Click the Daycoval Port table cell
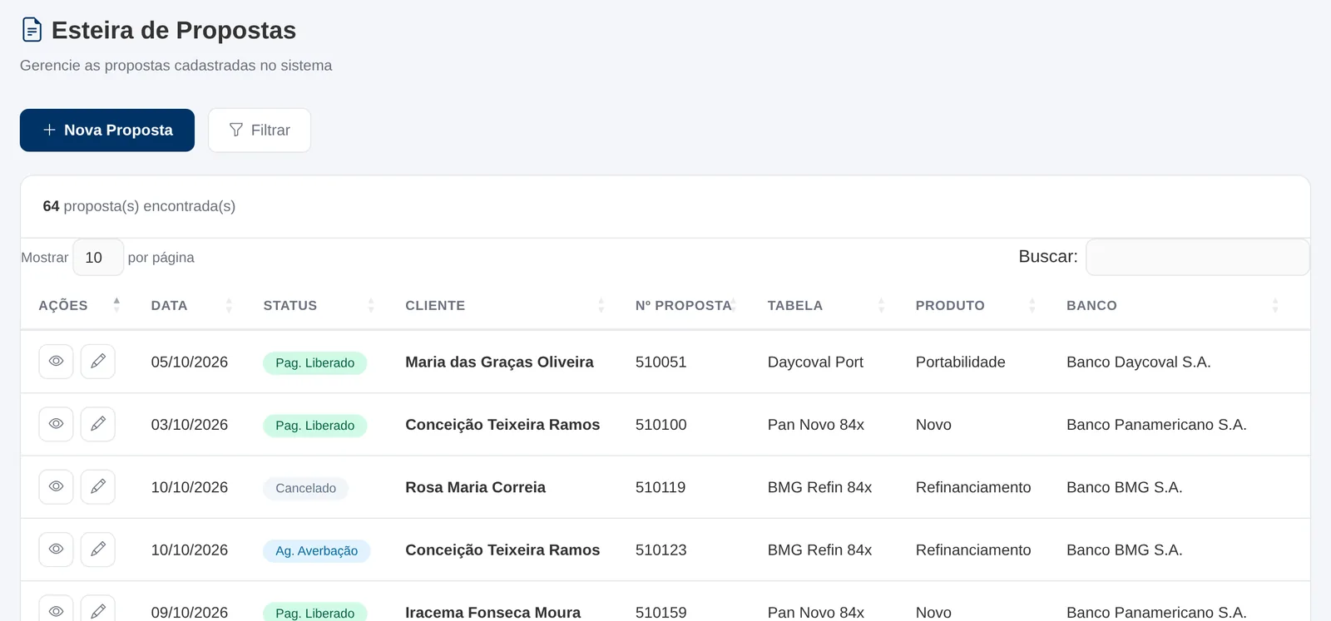This screenshot has height=621, width=1331. click(x=815, y=362)
